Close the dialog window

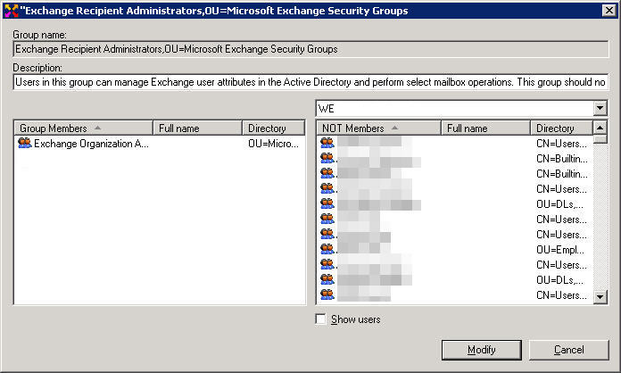[609, 11]
